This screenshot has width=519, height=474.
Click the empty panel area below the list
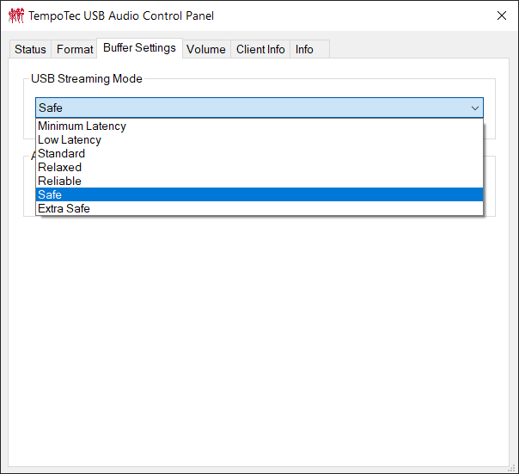258,344
